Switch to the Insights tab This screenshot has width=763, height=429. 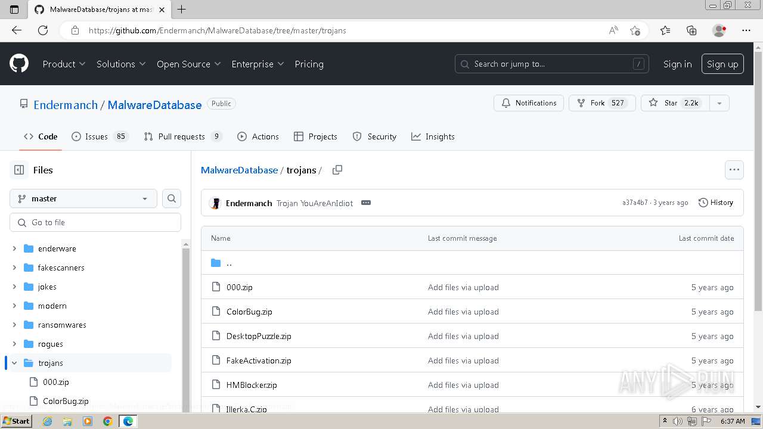[433, 136]
